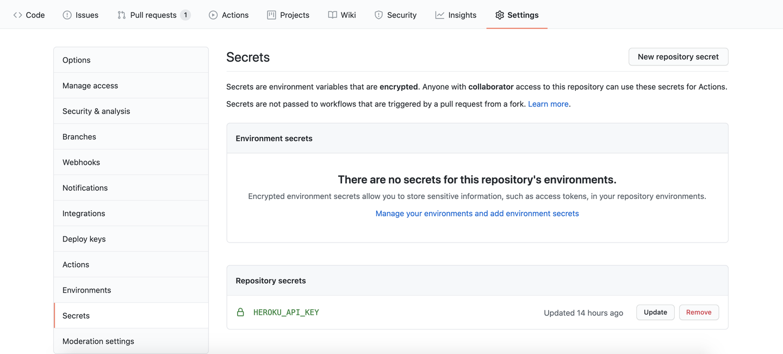
Task: Click the Wiki book icon
Action: (332, 15)
